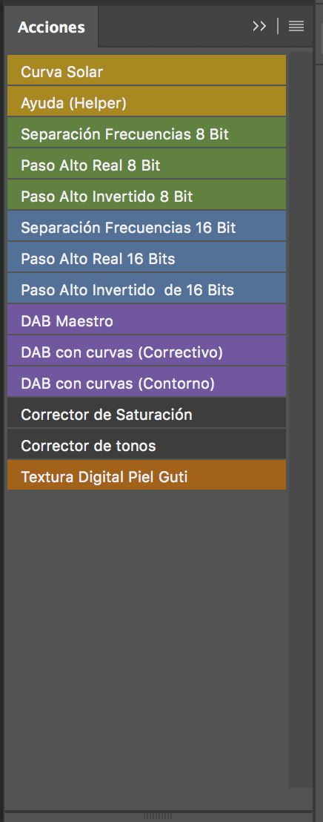Click the Acciones panel vertical scrollbar
This screenshot has width=323, height=822.
tap(301, 419)
